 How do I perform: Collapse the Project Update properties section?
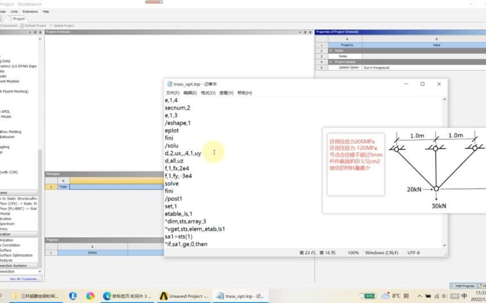click(x=331, y=62)
